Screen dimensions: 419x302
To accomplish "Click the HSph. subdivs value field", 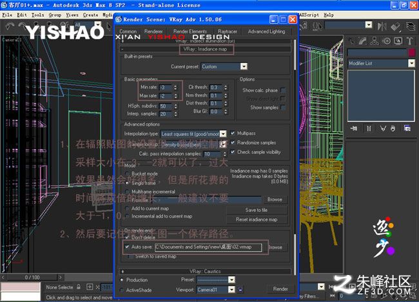I will pos(166,106).
